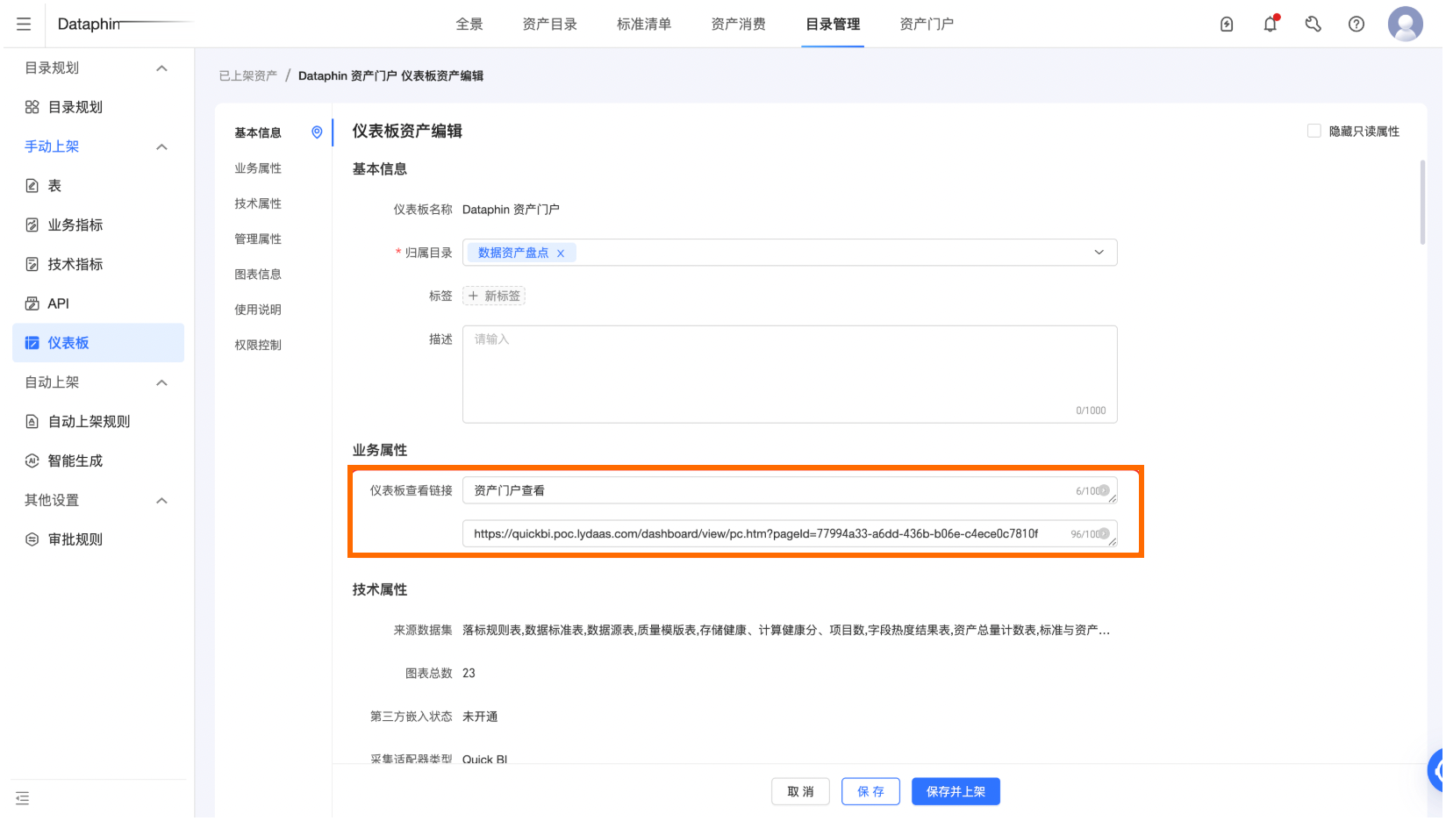The image size is (1446, 821).
Task: Collapse the 自动上架 group
Action: (161, 382)
